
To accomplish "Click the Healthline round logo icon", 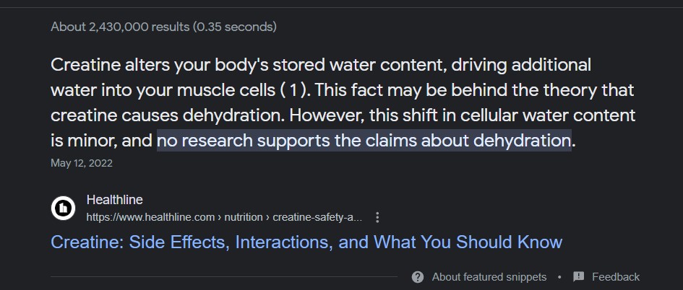I will point(64,208).
